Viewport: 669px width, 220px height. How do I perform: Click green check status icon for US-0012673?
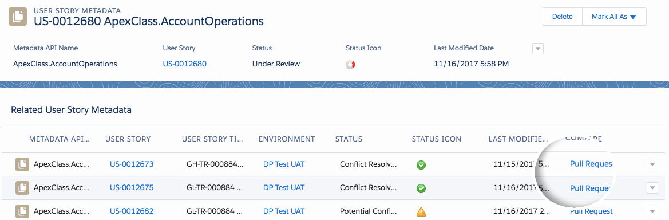(421, 164)
